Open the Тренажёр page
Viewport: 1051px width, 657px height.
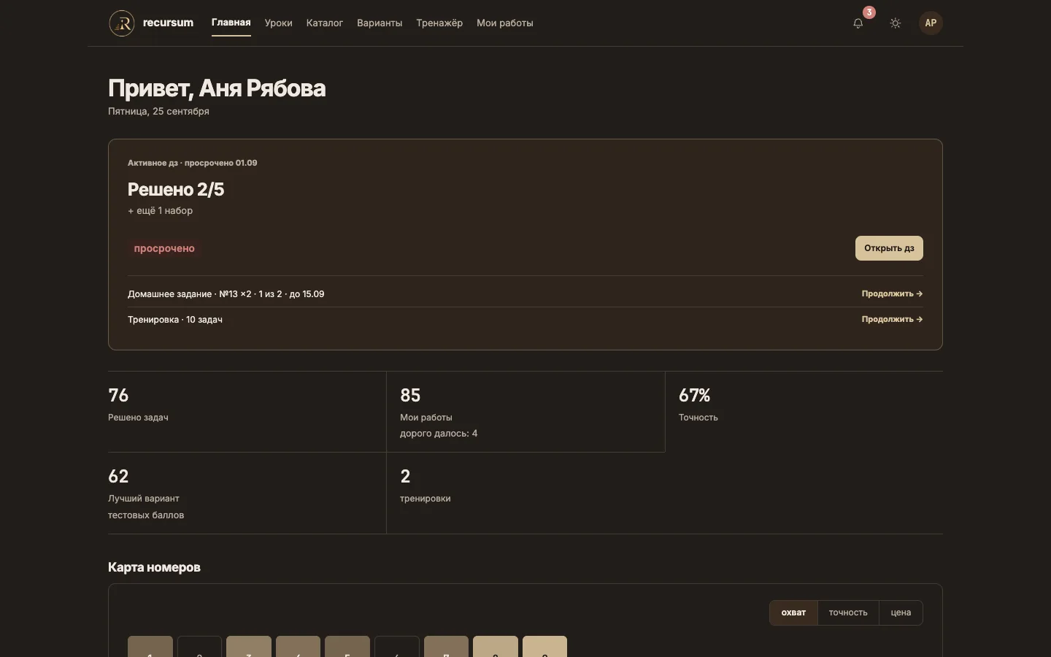coord(439,23)
